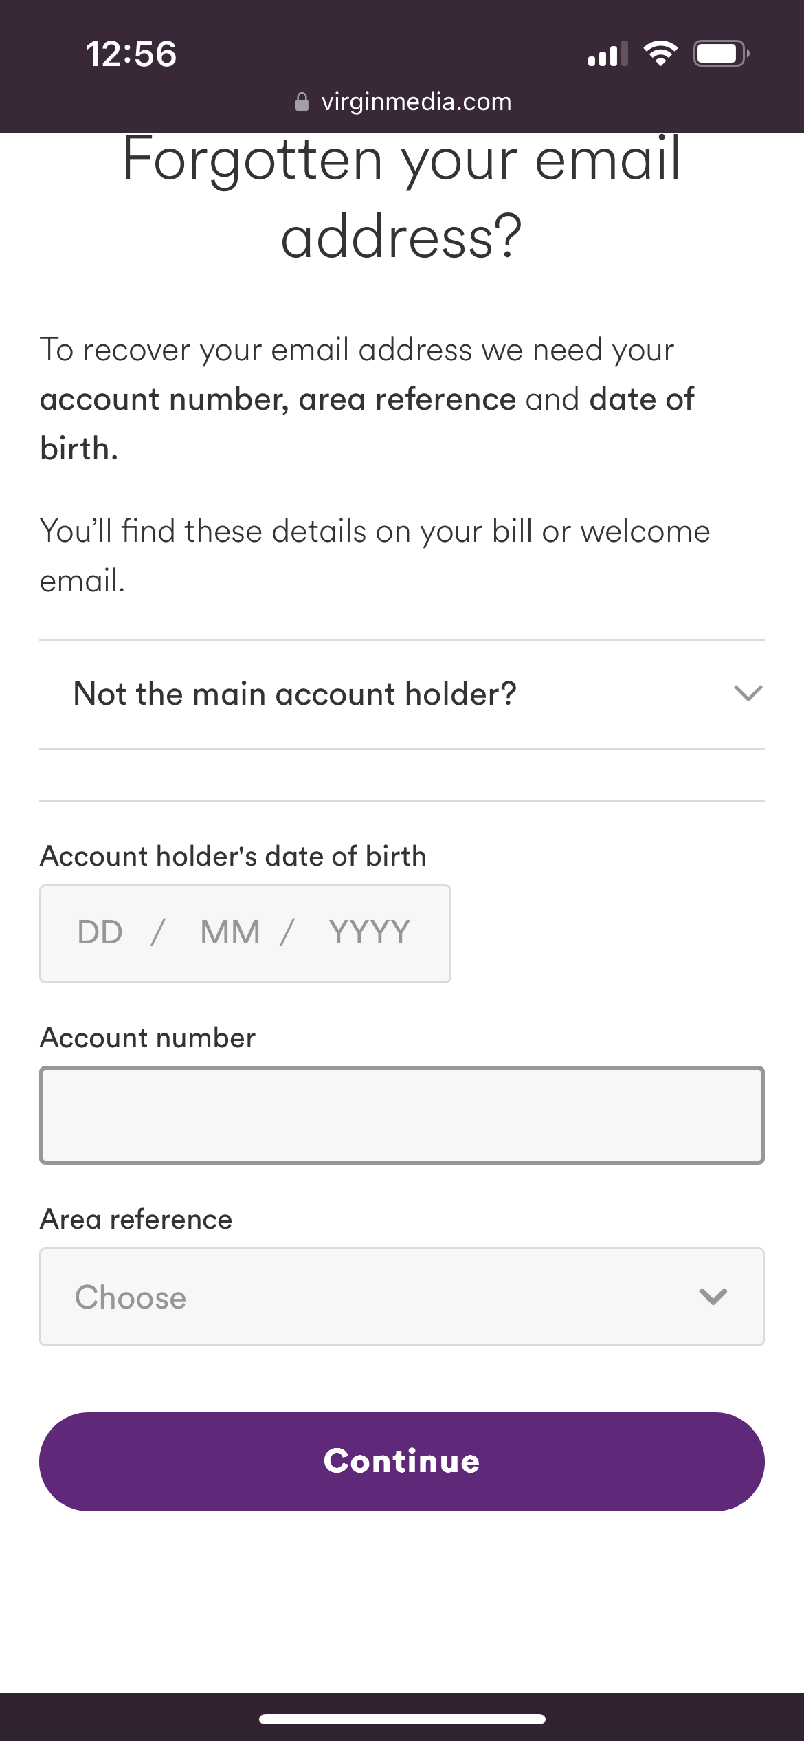
Task: Tap the 'Area reference' label
Action: pos(136,1219)
